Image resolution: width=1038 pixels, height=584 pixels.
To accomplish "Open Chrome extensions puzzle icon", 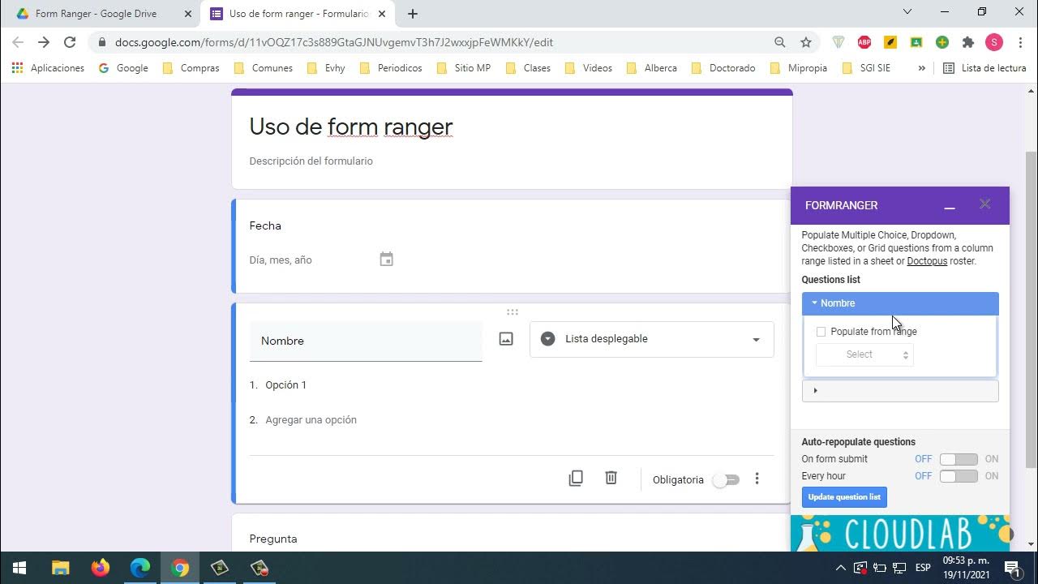I will coord(968,42).
